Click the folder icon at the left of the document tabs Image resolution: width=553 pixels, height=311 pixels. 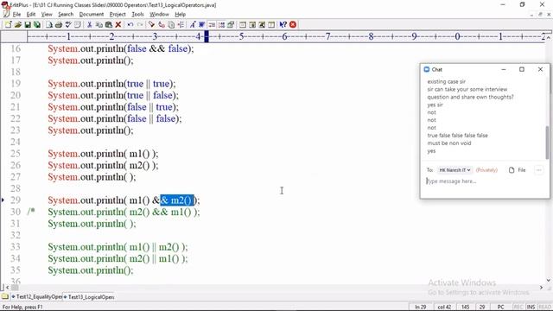(x=5, y=297)
